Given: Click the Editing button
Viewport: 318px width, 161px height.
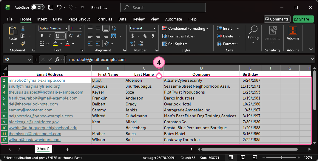Looking at the screenshot, I should [x=253, y=34].
